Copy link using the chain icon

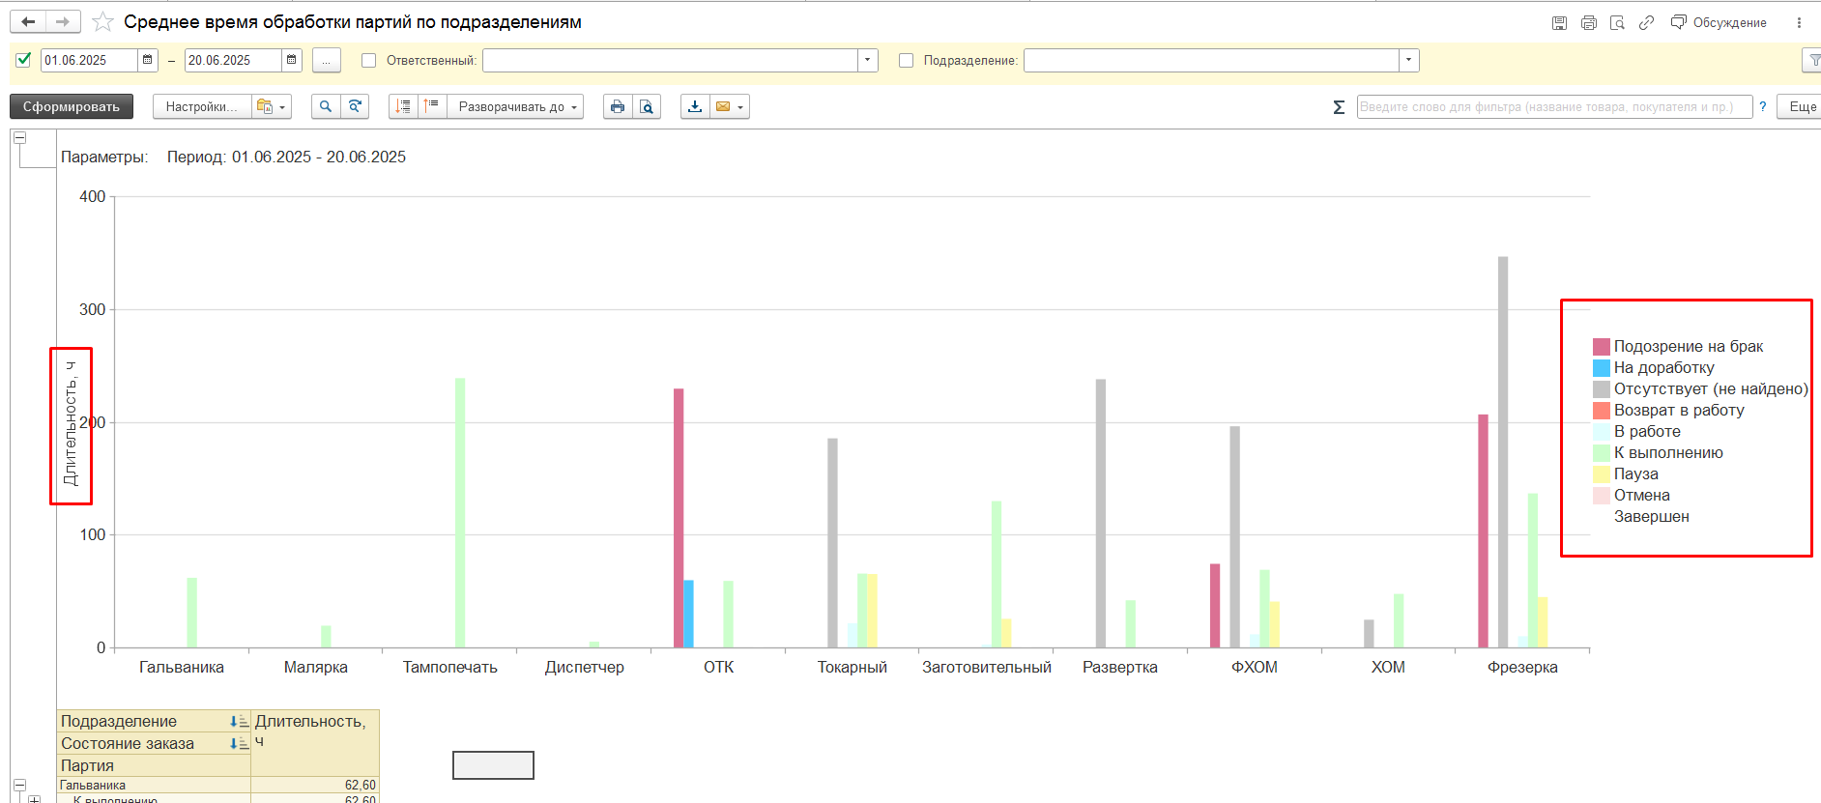[1646, 22]
